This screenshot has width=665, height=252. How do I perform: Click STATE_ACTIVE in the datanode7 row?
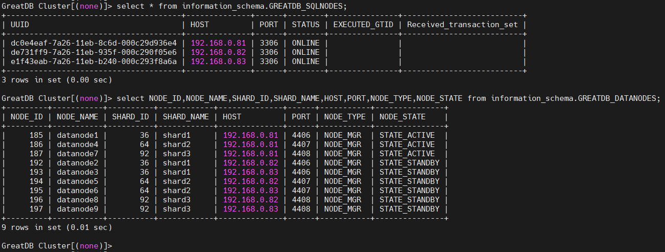pos(407,154)
